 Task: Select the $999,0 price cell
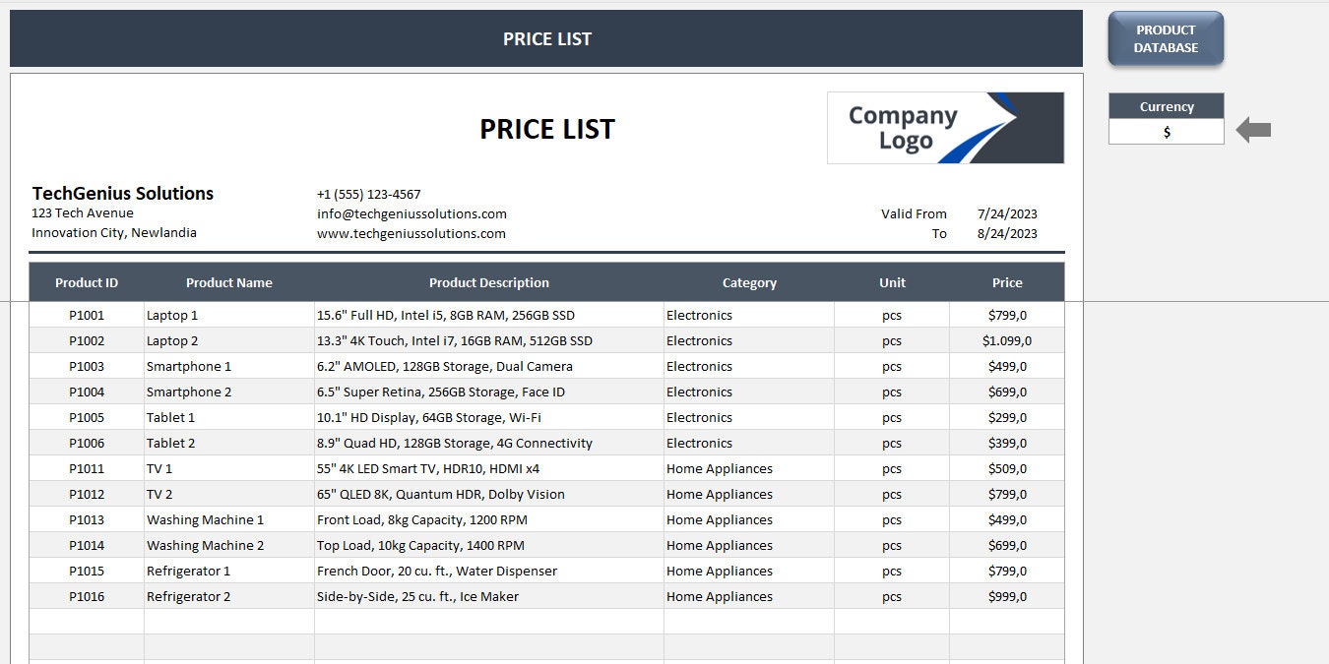1007,596
